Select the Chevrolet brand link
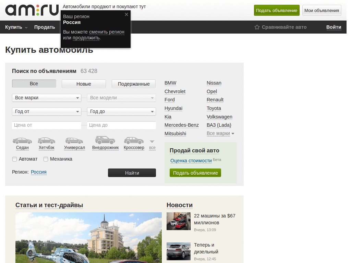The width and height of the screenshot is (351, 263). pos(175,91)
